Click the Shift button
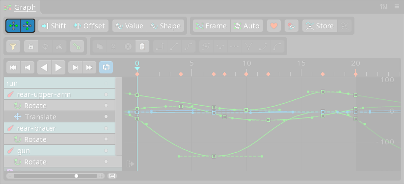 [54, 26]
